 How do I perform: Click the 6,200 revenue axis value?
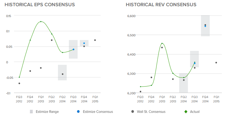tap(131, 93)
